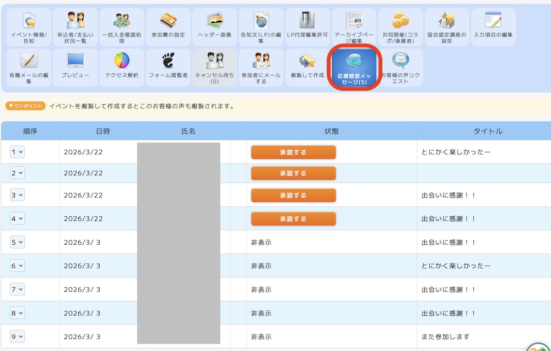Open お客様の声リクエスト envelope icon
Image resolution: width=551 pixels, height=351 pixels.
(400, 68)
